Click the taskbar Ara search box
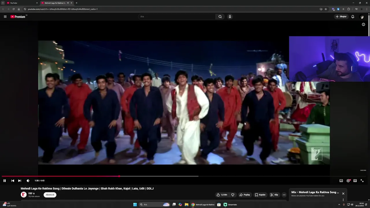Image resolution: width=370 pixels, height=208 pixels. pyautogui.click(x=154, y=205)
